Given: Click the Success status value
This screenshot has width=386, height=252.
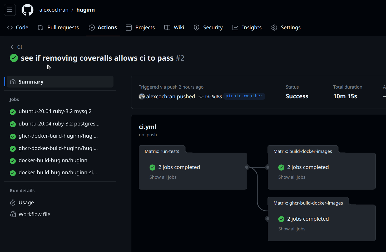Looking at the screenshot, I should pos(297,96).
